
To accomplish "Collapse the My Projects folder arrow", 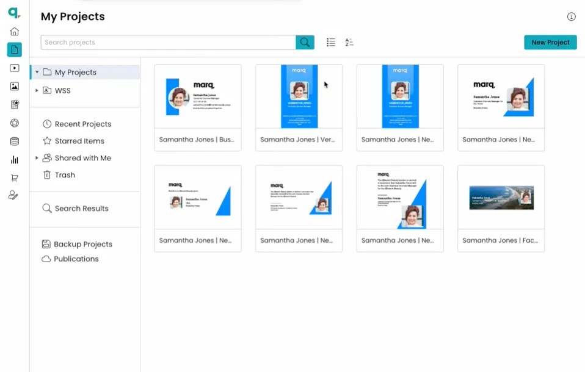I will click(x=37, y=72).
